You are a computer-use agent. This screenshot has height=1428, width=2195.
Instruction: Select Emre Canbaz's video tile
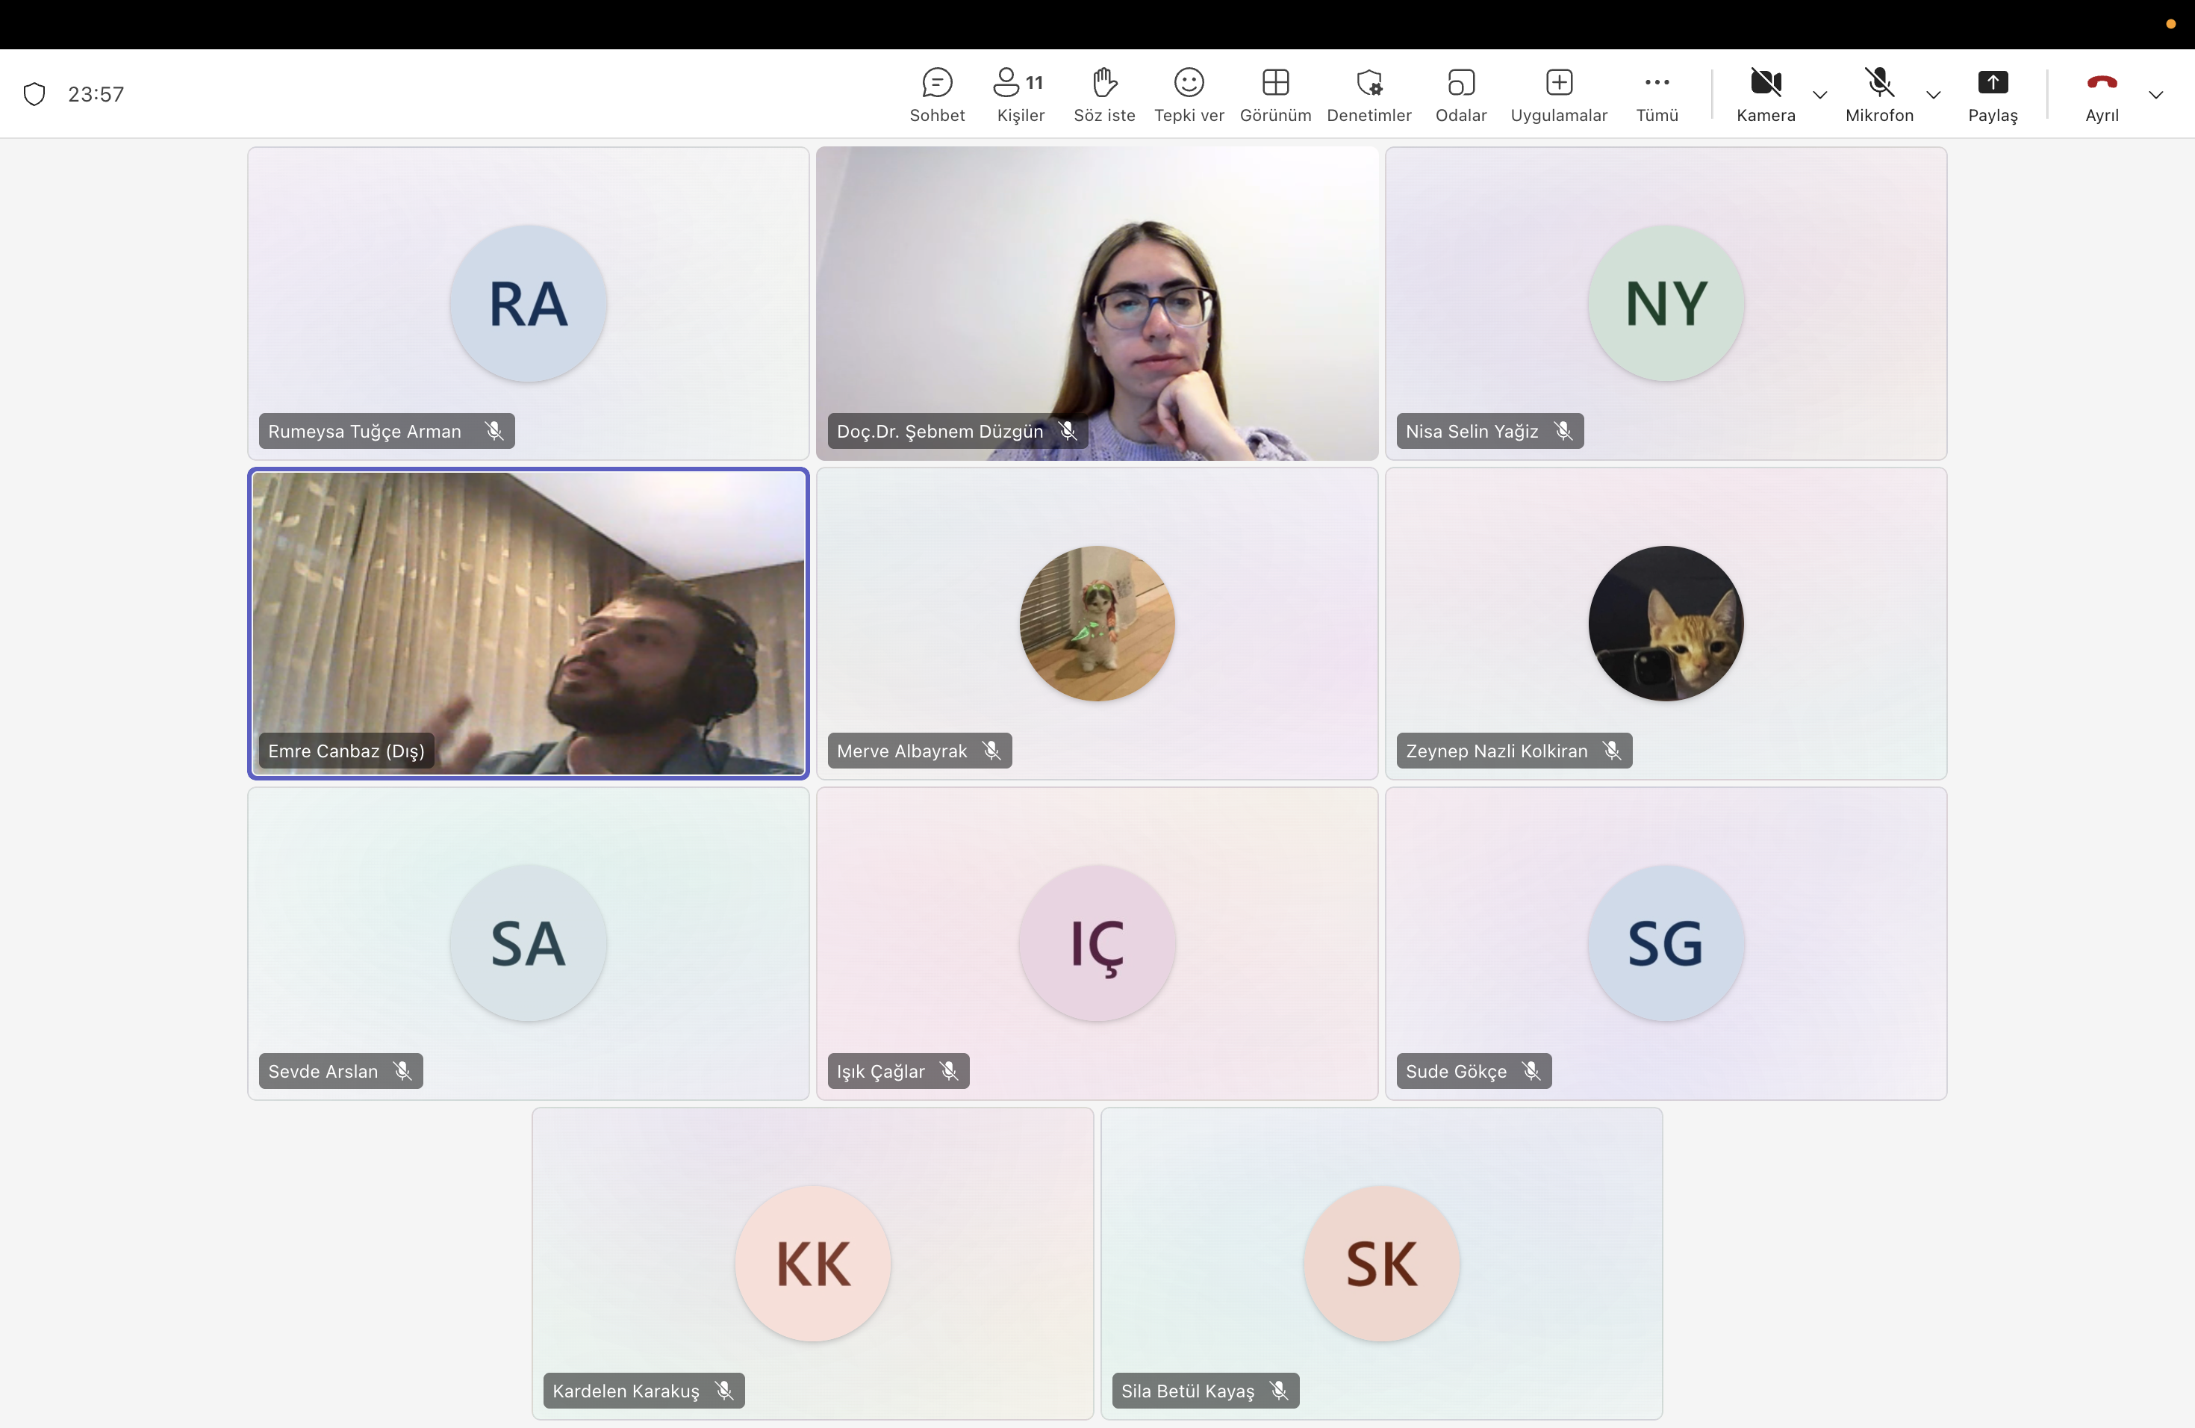coord(528,623)
